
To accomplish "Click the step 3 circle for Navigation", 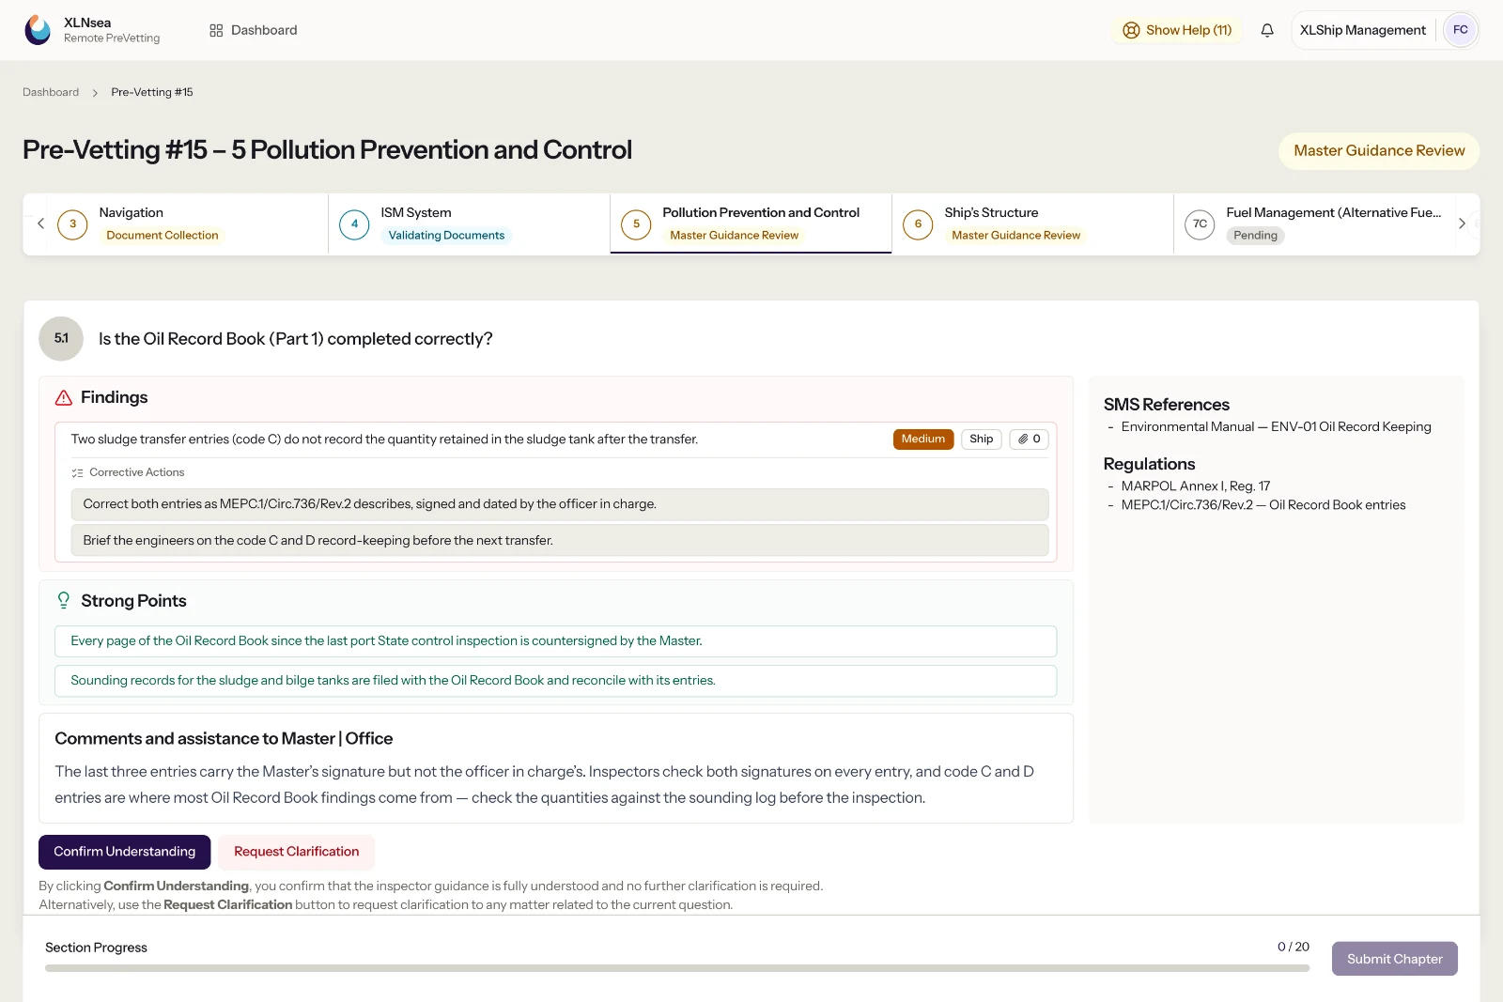I will (x=72, y=224).
